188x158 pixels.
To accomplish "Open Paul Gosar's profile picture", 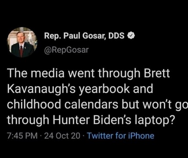I will [x=22, y=42].
